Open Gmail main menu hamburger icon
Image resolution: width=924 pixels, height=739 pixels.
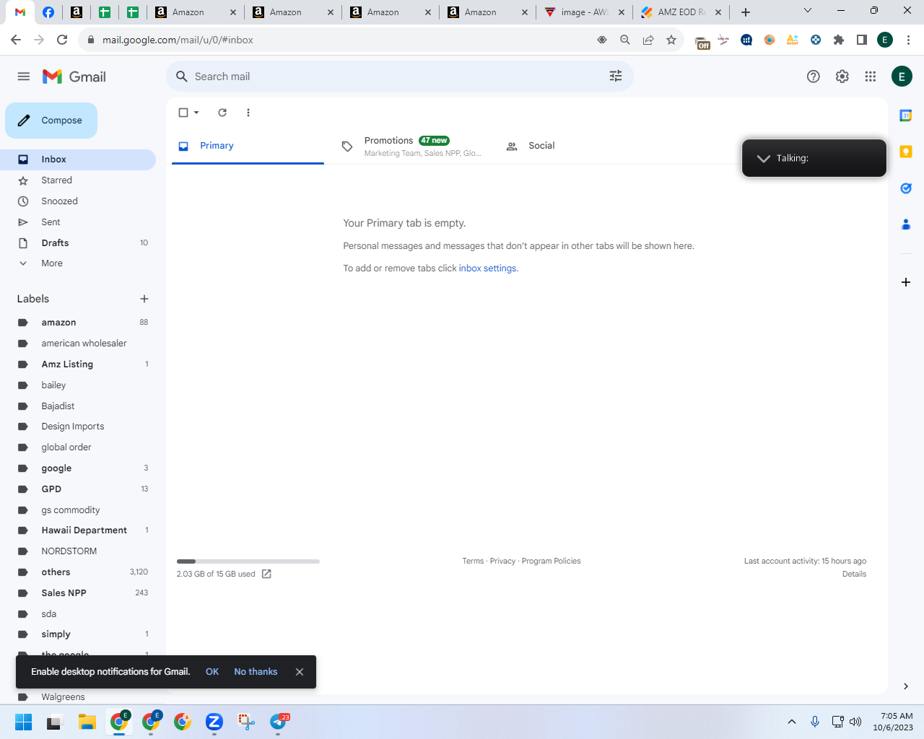[x=24, y=76]
